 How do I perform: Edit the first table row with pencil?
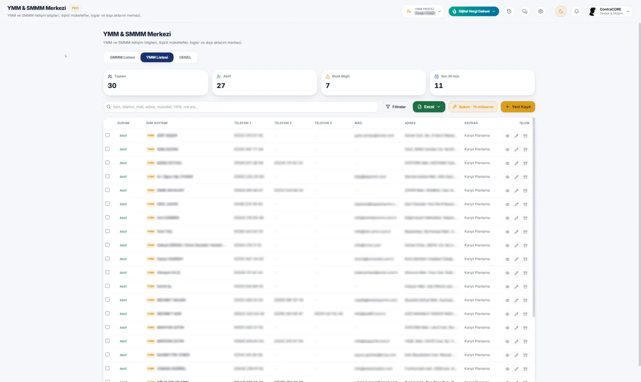pyautogui.click(x=516, y=136)
